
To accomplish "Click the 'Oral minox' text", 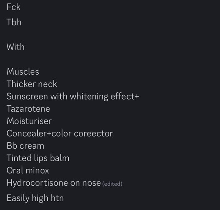I will tap(28, 171).
